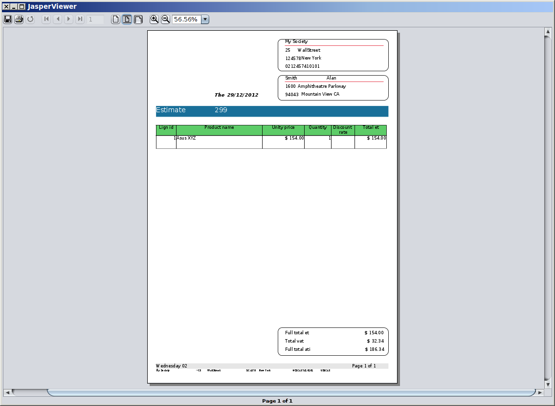This screenshot has height=406, width=555.
Task: Click 'The 29/12/2012' date text
Action: tap(237, 95)
